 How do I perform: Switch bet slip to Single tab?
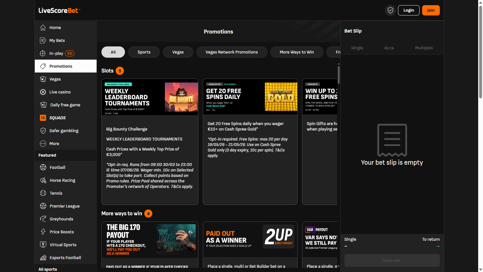[357, 48]
